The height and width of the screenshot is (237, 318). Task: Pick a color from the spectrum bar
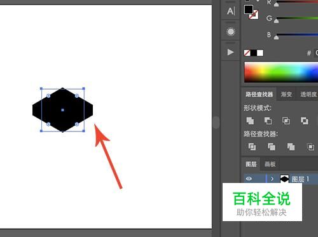[x=281, y=72]
